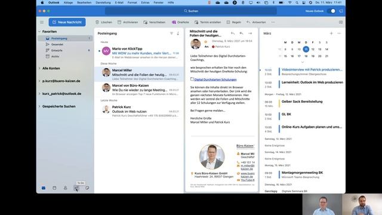Screen dimensions: 382x215
Task: Expand mini calendar with down chevron
Action: coord(303,62)
